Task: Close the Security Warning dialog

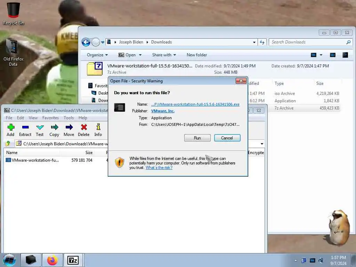Action: pos(241,81)
